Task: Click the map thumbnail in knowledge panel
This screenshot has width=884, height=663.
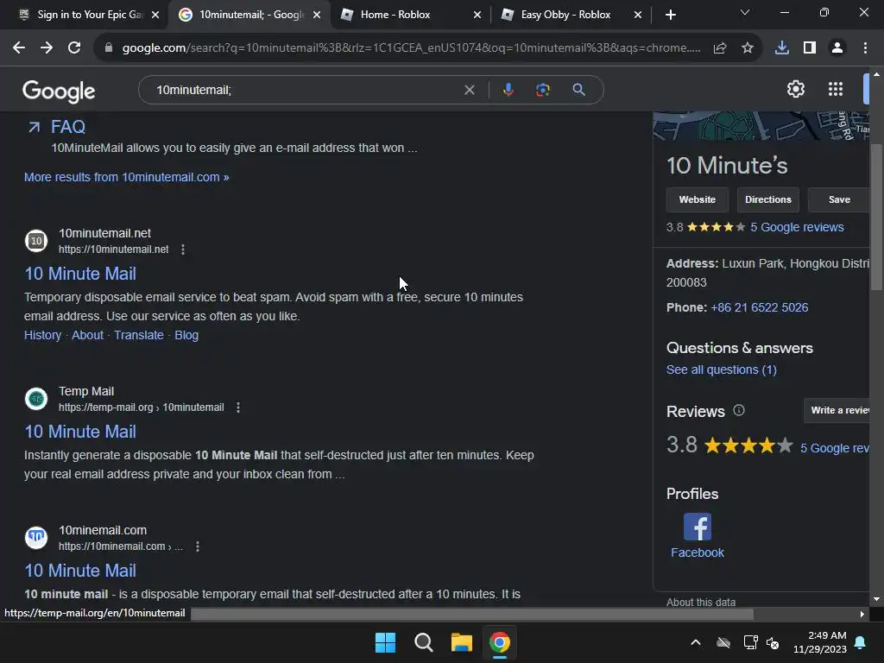Action: point(761,126)
